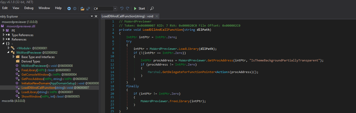Click the FreeLibrary method icon

coord(18,70)
